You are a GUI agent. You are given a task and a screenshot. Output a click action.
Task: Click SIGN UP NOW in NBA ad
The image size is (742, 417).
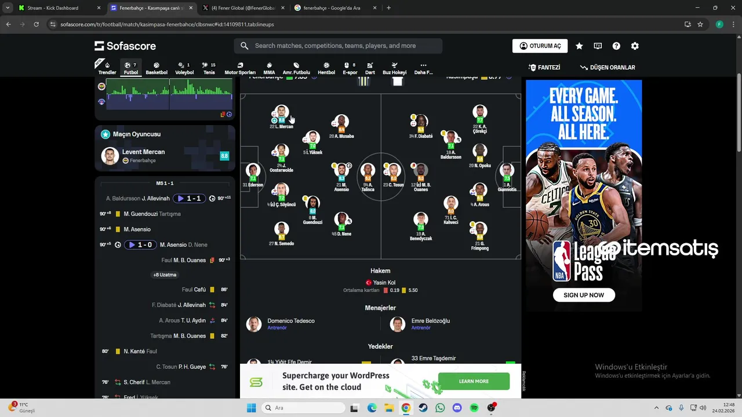[584, 295]
